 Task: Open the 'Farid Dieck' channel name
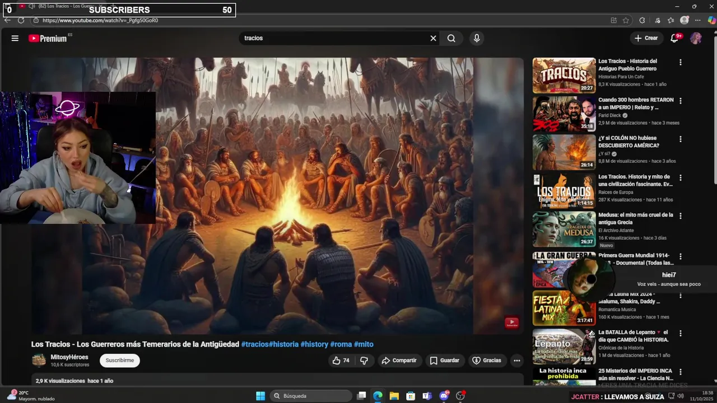tap(610, 115)
